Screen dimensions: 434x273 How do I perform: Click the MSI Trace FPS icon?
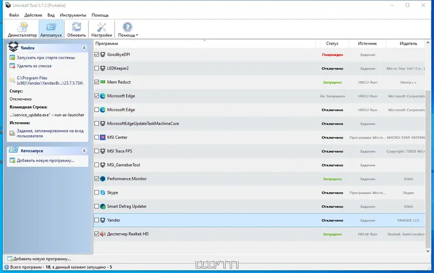[x=103, y=151]
